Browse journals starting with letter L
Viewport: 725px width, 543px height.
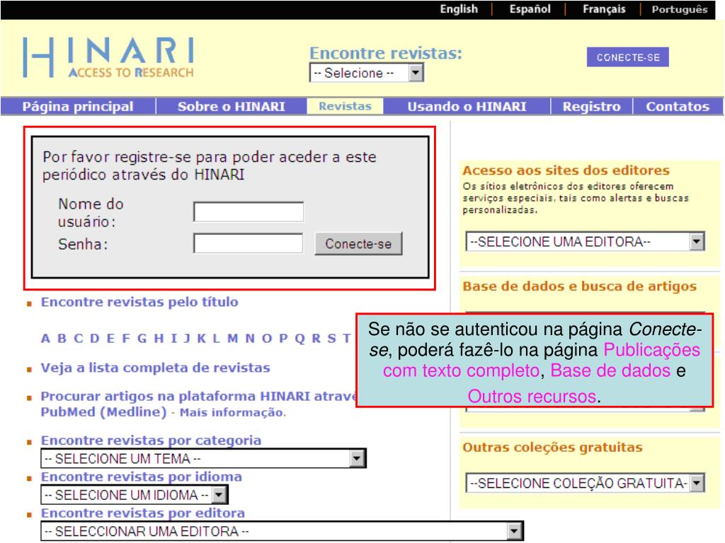coord(217,339)
